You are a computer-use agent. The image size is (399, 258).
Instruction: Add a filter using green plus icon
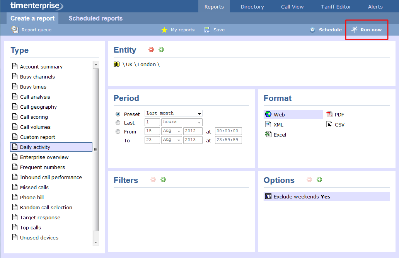pos(163,179)
